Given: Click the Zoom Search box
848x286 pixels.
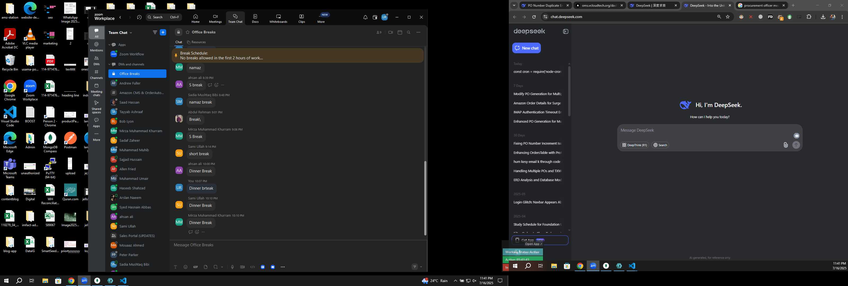Looking at the screenshot, I should point(164,17).
